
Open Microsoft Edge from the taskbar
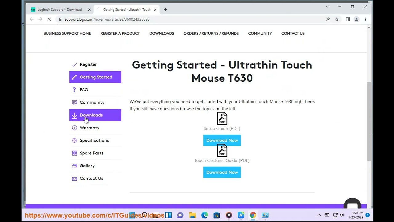(x=204, y=215)
